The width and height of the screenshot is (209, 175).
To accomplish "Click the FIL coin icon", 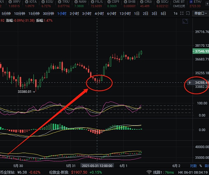I will click(93, 2).
